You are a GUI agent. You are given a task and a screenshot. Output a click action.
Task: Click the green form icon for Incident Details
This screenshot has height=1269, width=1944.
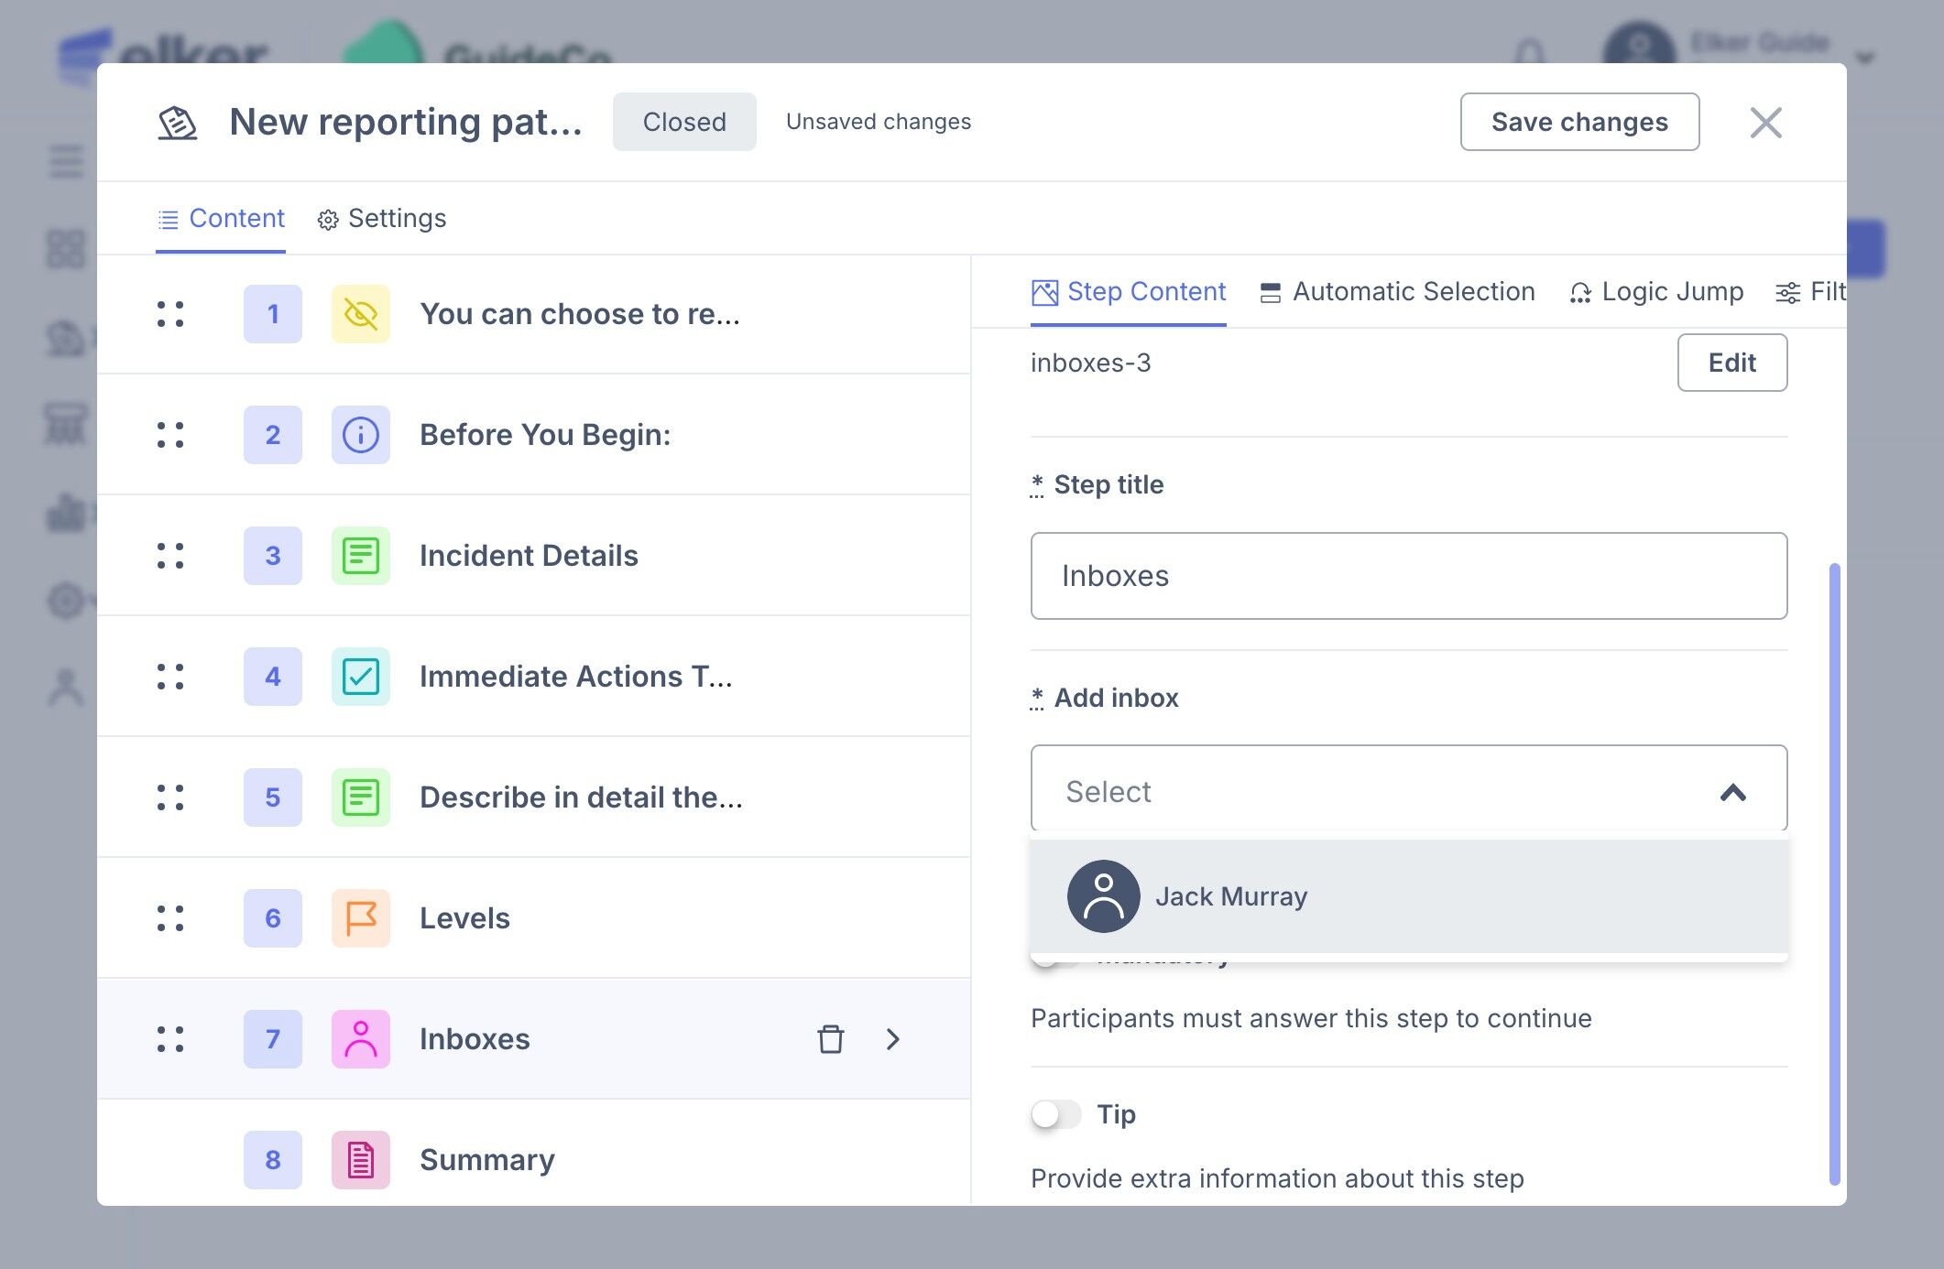360,556
